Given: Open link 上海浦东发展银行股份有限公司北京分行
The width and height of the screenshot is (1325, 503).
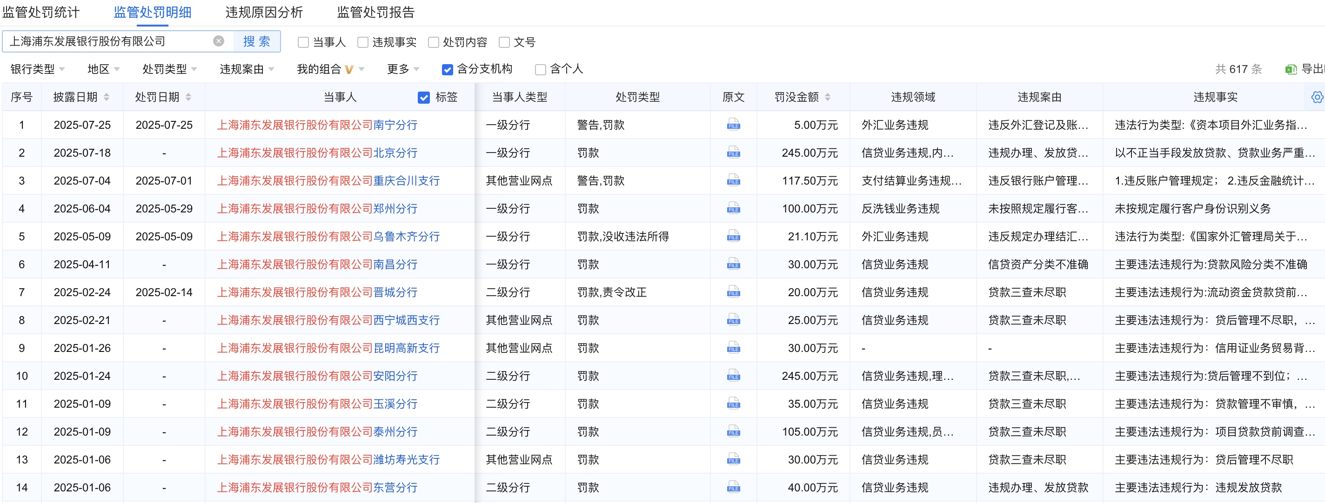Looking at the screenshot, I should tap(317, 152).
